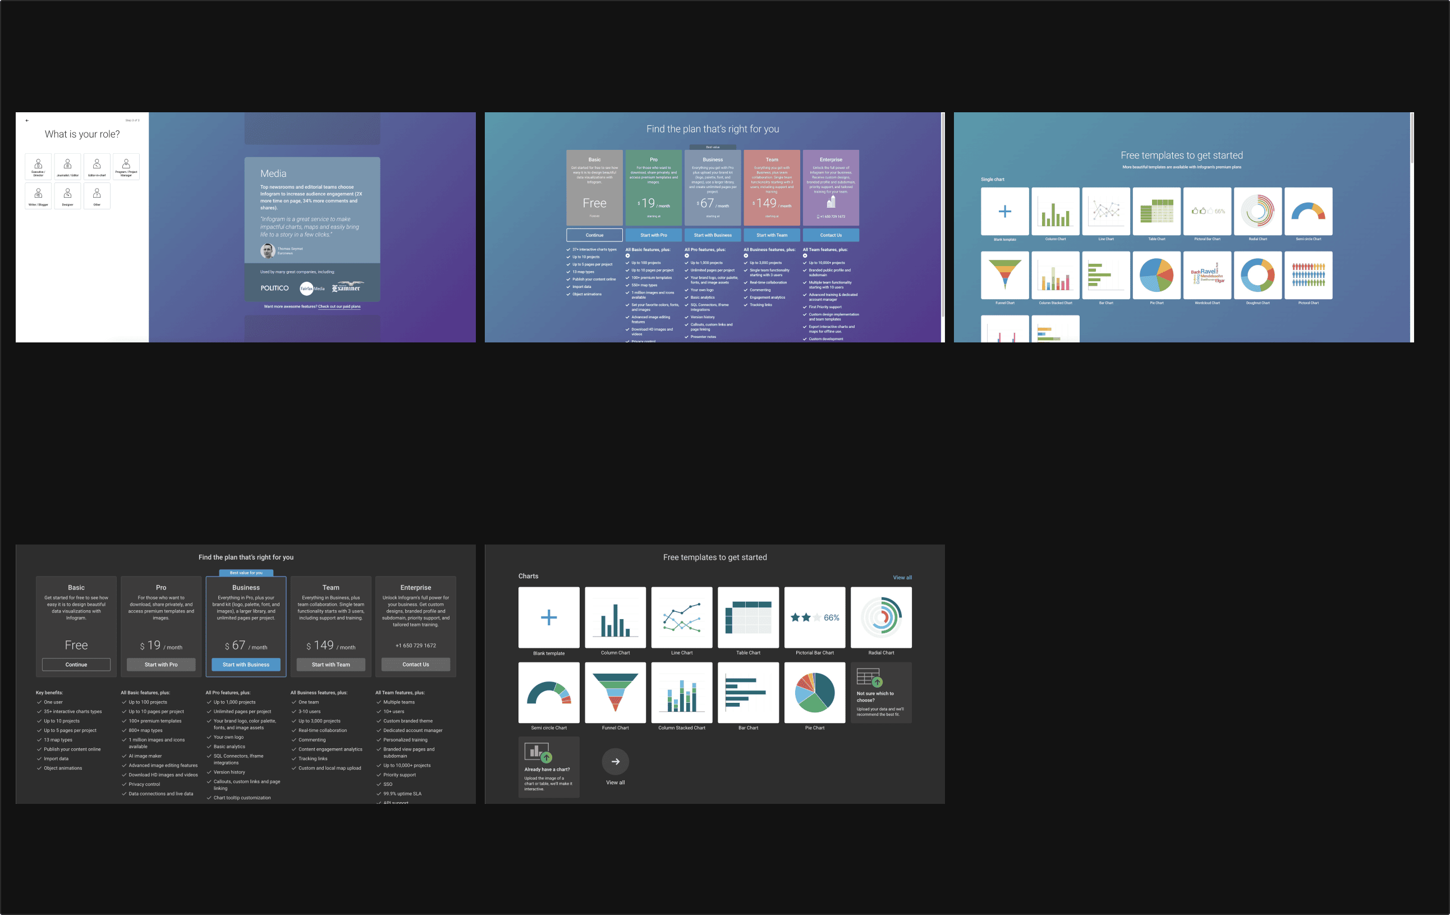This screenshot has width=1450, height=915.
Task: Expand the plus under 'All Pro features, plus:'
Action: click(x=686, y=255)
